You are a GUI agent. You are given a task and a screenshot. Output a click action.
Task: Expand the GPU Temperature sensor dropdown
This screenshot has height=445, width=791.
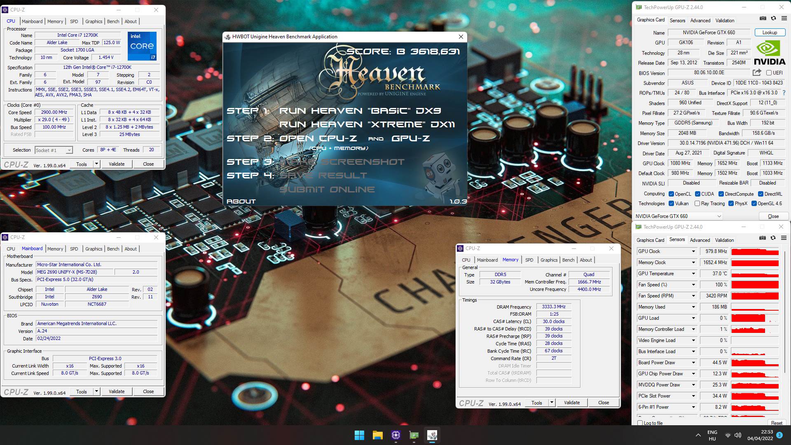click(693, 274)
